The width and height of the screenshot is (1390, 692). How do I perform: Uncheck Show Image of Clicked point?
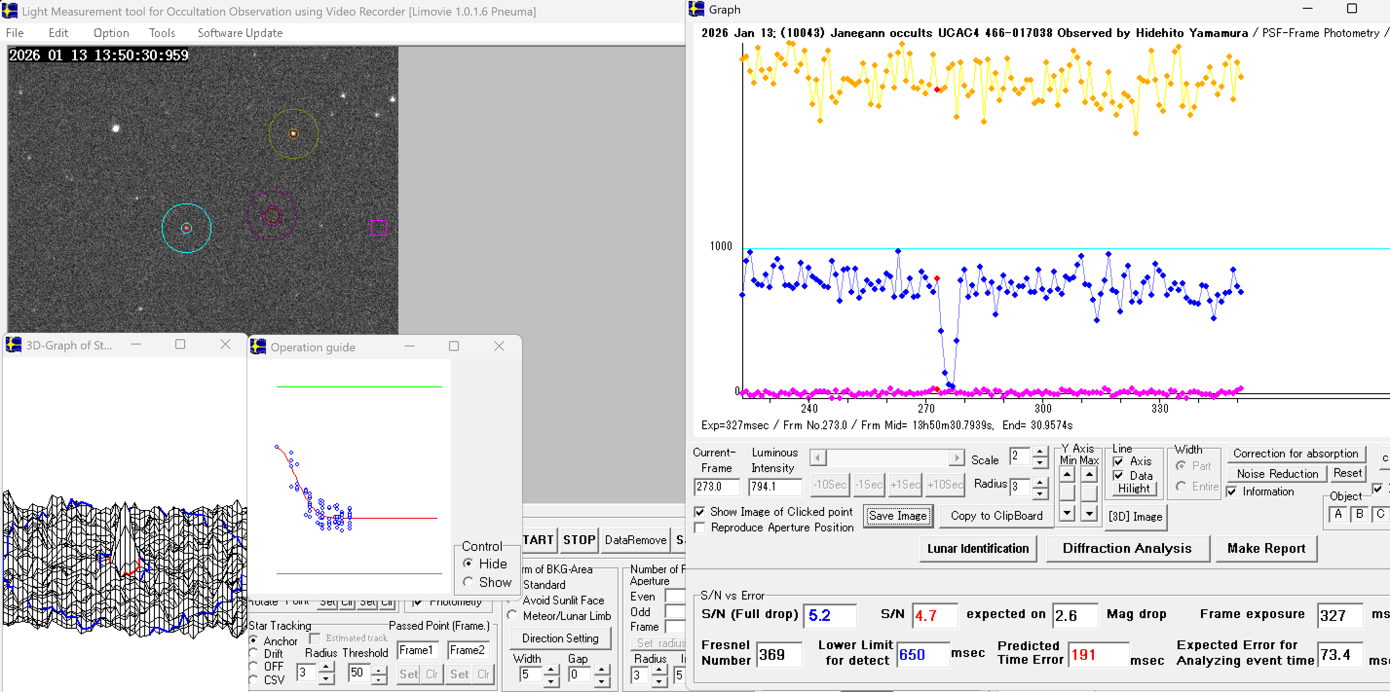click(700, 511)
